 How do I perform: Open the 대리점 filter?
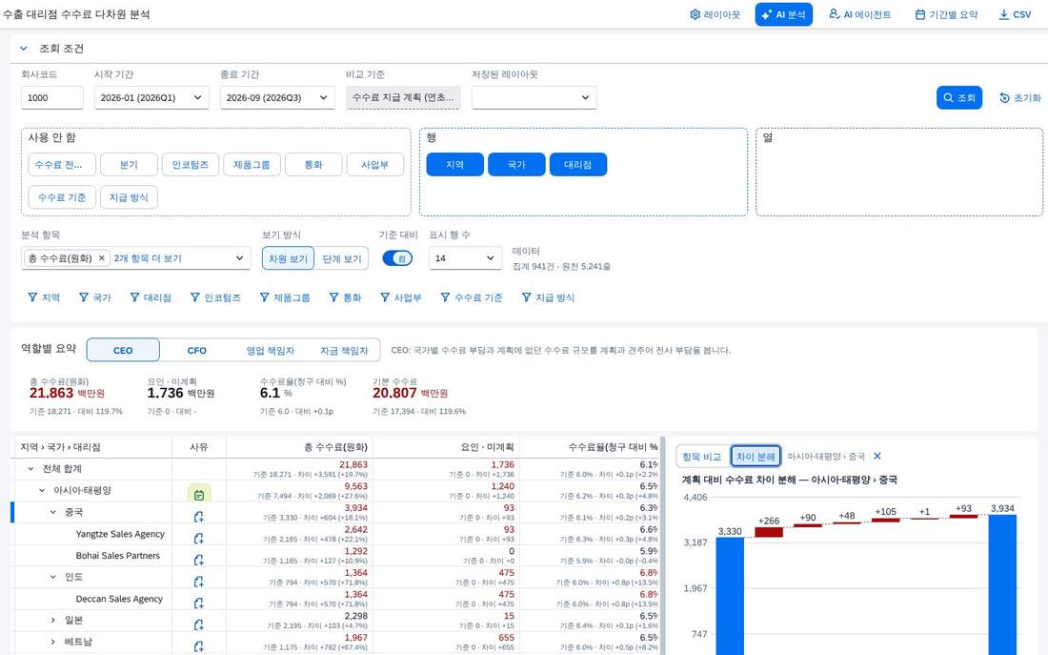pyautogui.click(x=151, y=297)
